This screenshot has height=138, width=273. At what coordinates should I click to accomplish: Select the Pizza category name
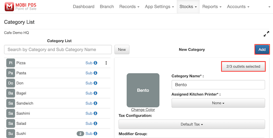[21, 63]
